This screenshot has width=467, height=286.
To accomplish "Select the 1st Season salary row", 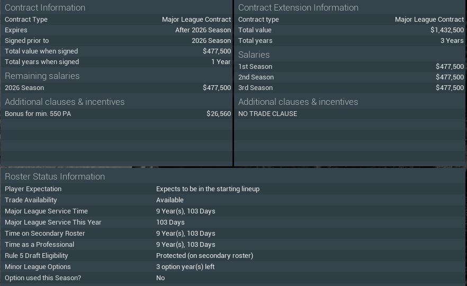I will pos(349,67).
